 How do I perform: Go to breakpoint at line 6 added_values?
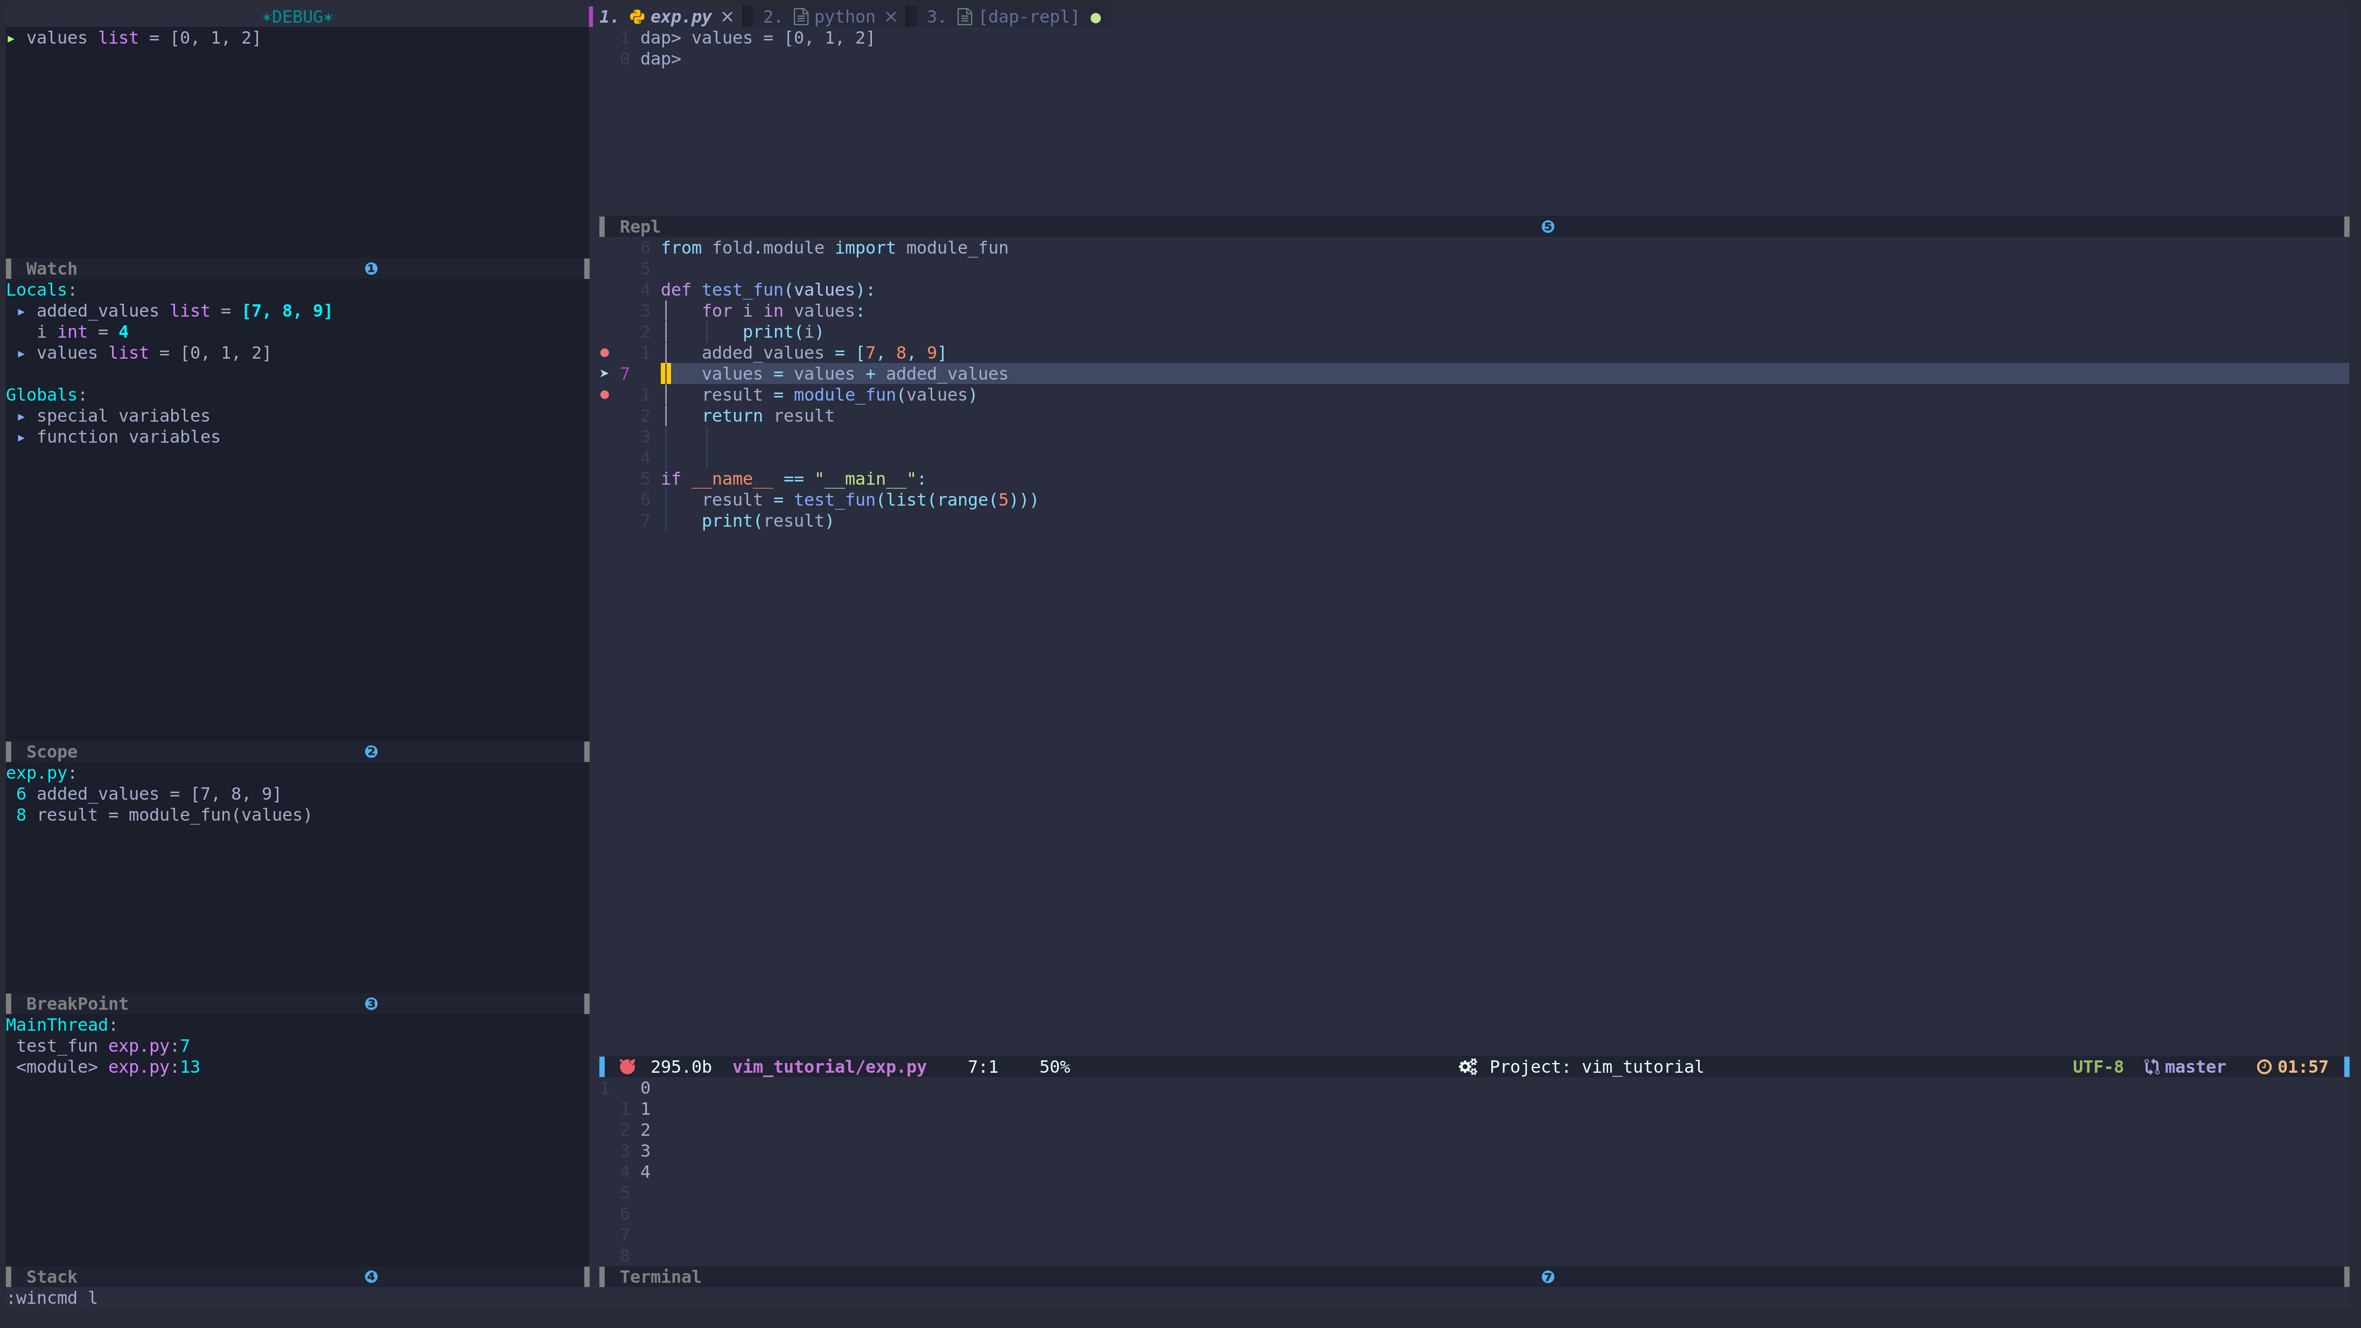[149, 794]
